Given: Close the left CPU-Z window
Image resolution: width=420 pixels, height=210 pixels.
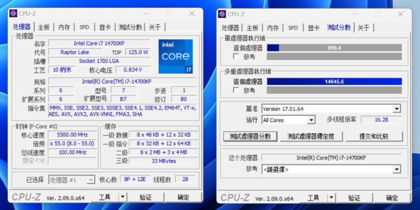Looking at the screenshot, I should [x=192, y=13].
